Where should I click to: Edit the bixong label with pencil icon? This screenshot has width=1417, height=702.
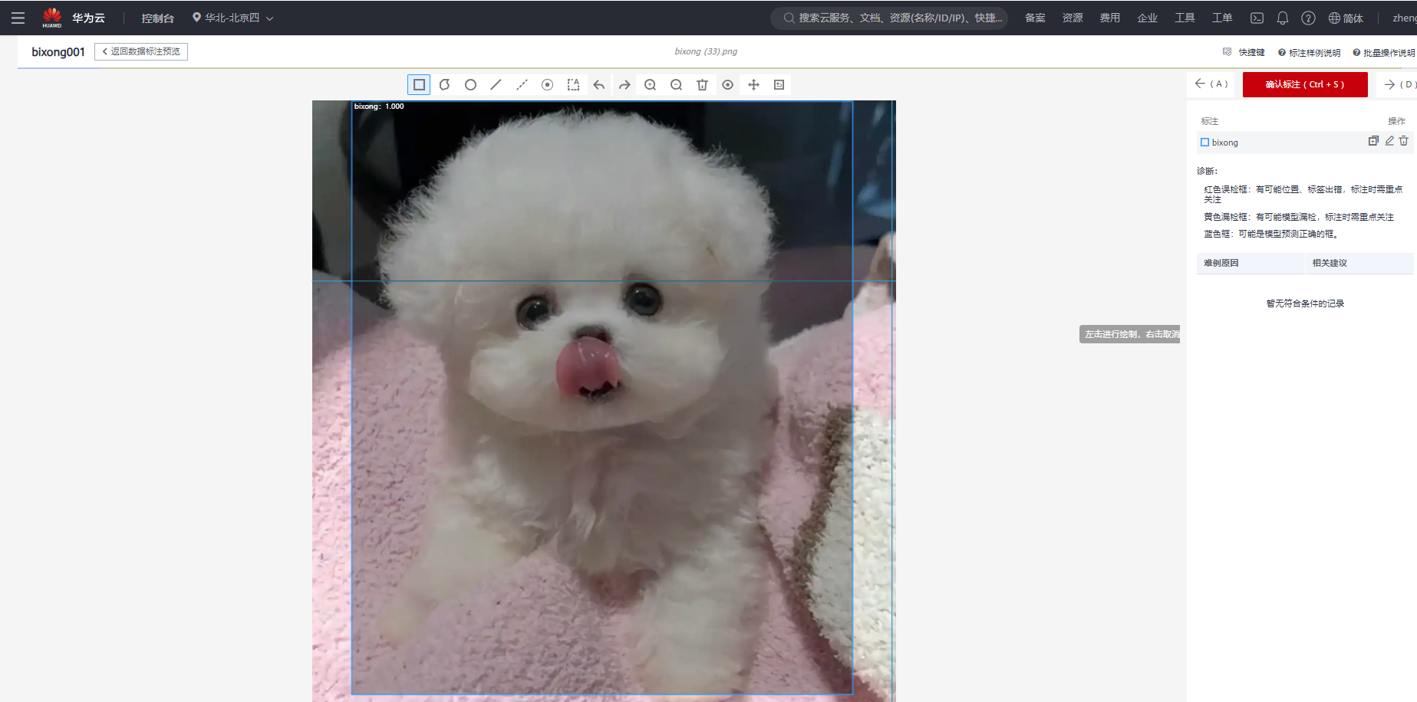1389,141
